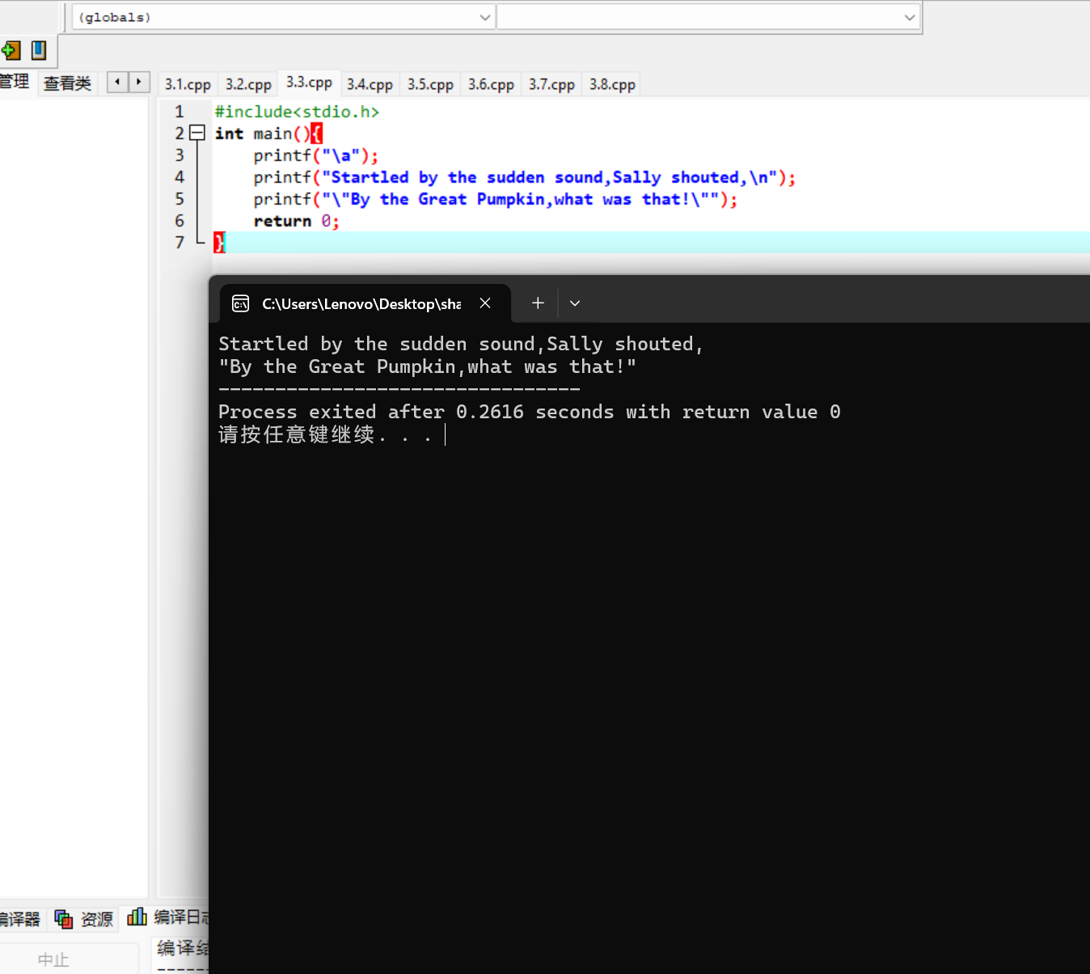Click the 编译日志 bar chart icon
The width and height of the screenshot is (1090, 974).
pyautogui.click(x=137, y=917)
